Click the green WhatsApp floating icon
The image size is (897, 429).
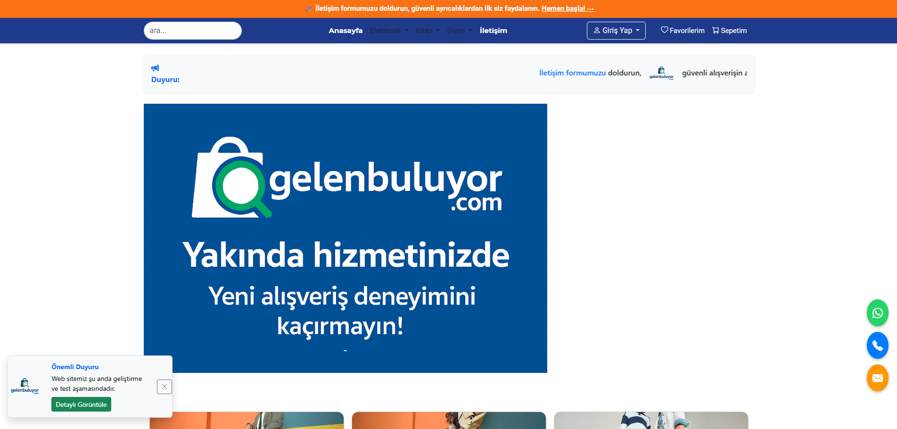click(x=877, y=313)
